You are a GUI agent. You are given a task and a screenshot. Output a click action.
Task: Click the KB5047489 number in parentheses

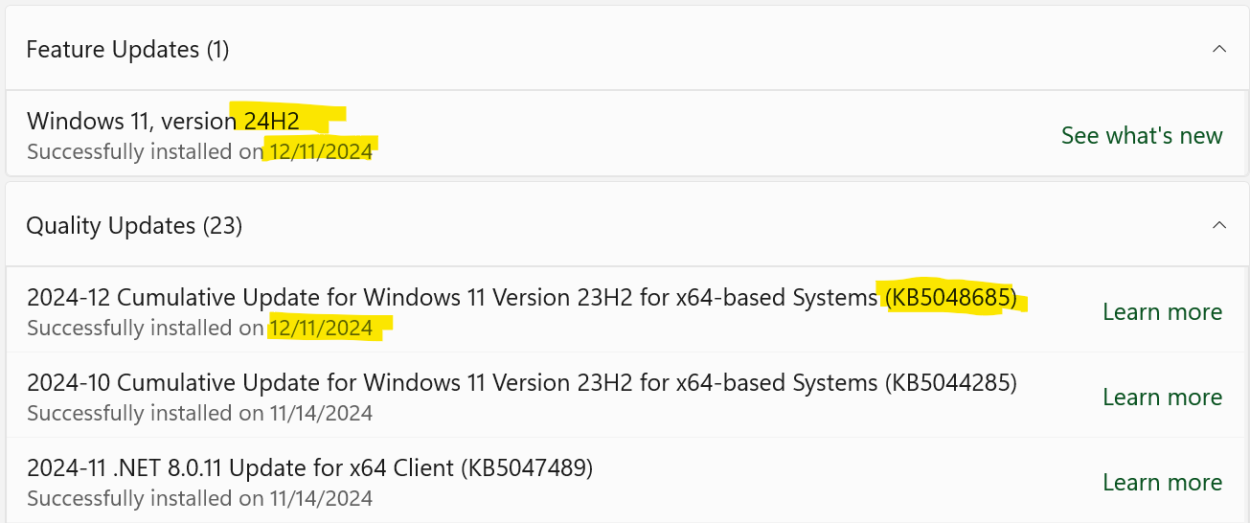(527, 468)
